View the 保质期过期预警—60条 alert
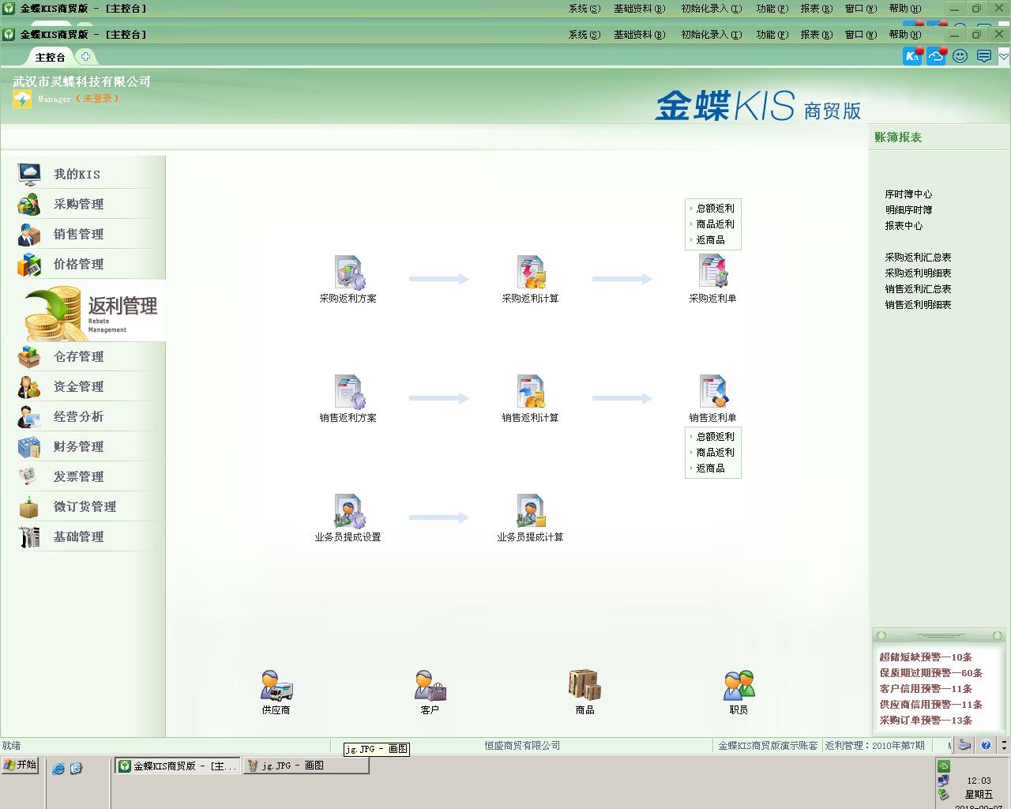 [930, 672]
